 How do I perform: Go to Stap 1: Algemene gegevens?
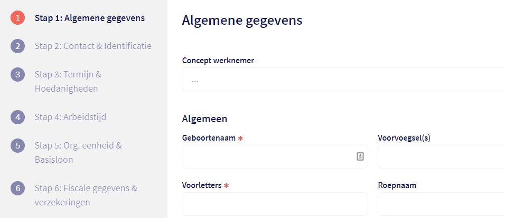click(x=89, y=18)
